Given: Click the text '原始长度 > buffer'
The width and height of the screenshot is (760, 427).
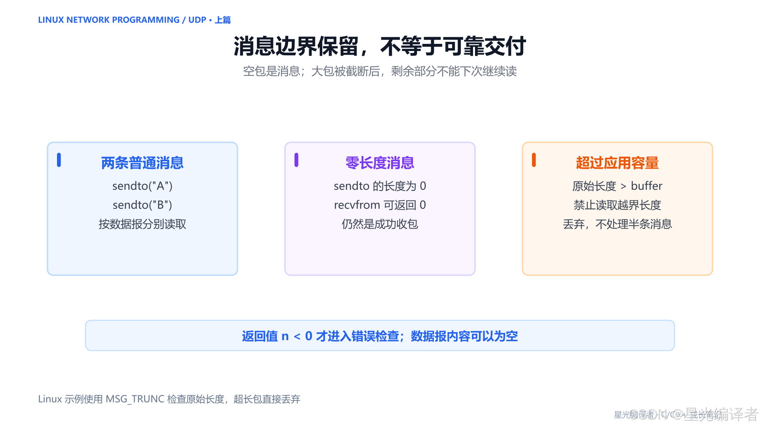Looking at the screenshot, I should click(617, 186).
